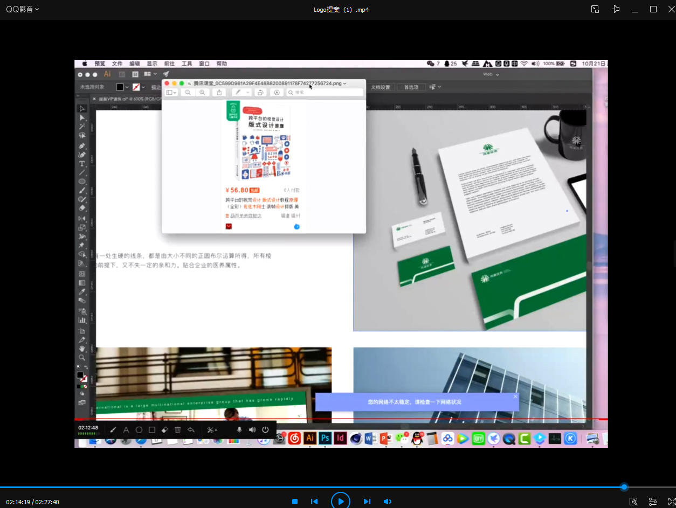Screen dimensions: 676x508
Task: Close the network unstable notification banner
Action: click(515, 396)
